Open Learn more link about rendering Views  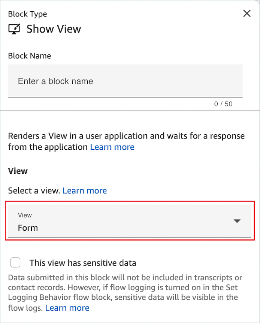pos(112,147)
